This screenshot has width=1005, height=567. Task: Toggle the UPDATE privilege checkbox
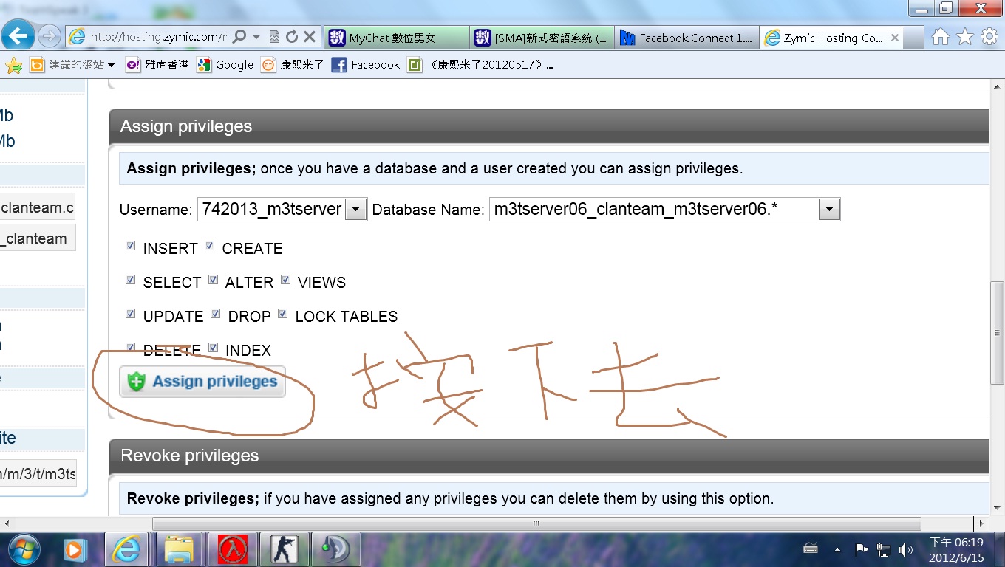131,314
